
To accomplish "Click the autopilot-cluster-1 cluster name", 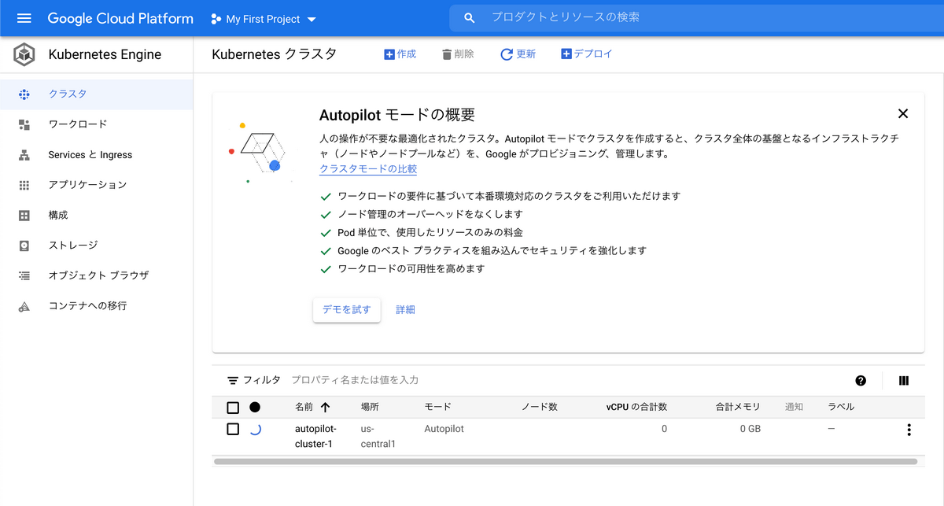I will click(315, 437).
